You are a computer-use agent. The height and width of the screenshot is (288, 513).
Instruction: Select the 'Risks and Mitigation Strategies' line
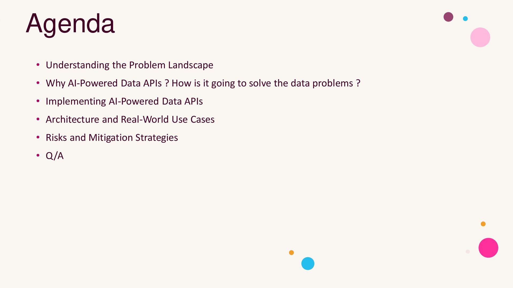112,138
